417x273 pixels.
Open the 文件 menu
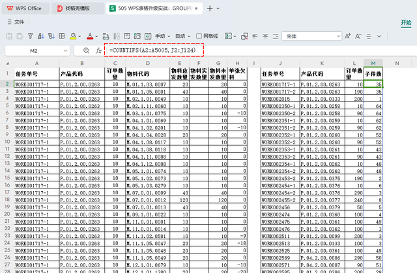[16, 22]
